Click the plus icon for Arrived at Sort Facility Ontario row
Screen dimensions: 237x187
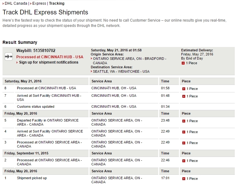click(184, 132)
